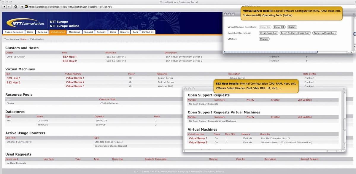
Task: Open the Reports tab
Action: tap(124, 32)
